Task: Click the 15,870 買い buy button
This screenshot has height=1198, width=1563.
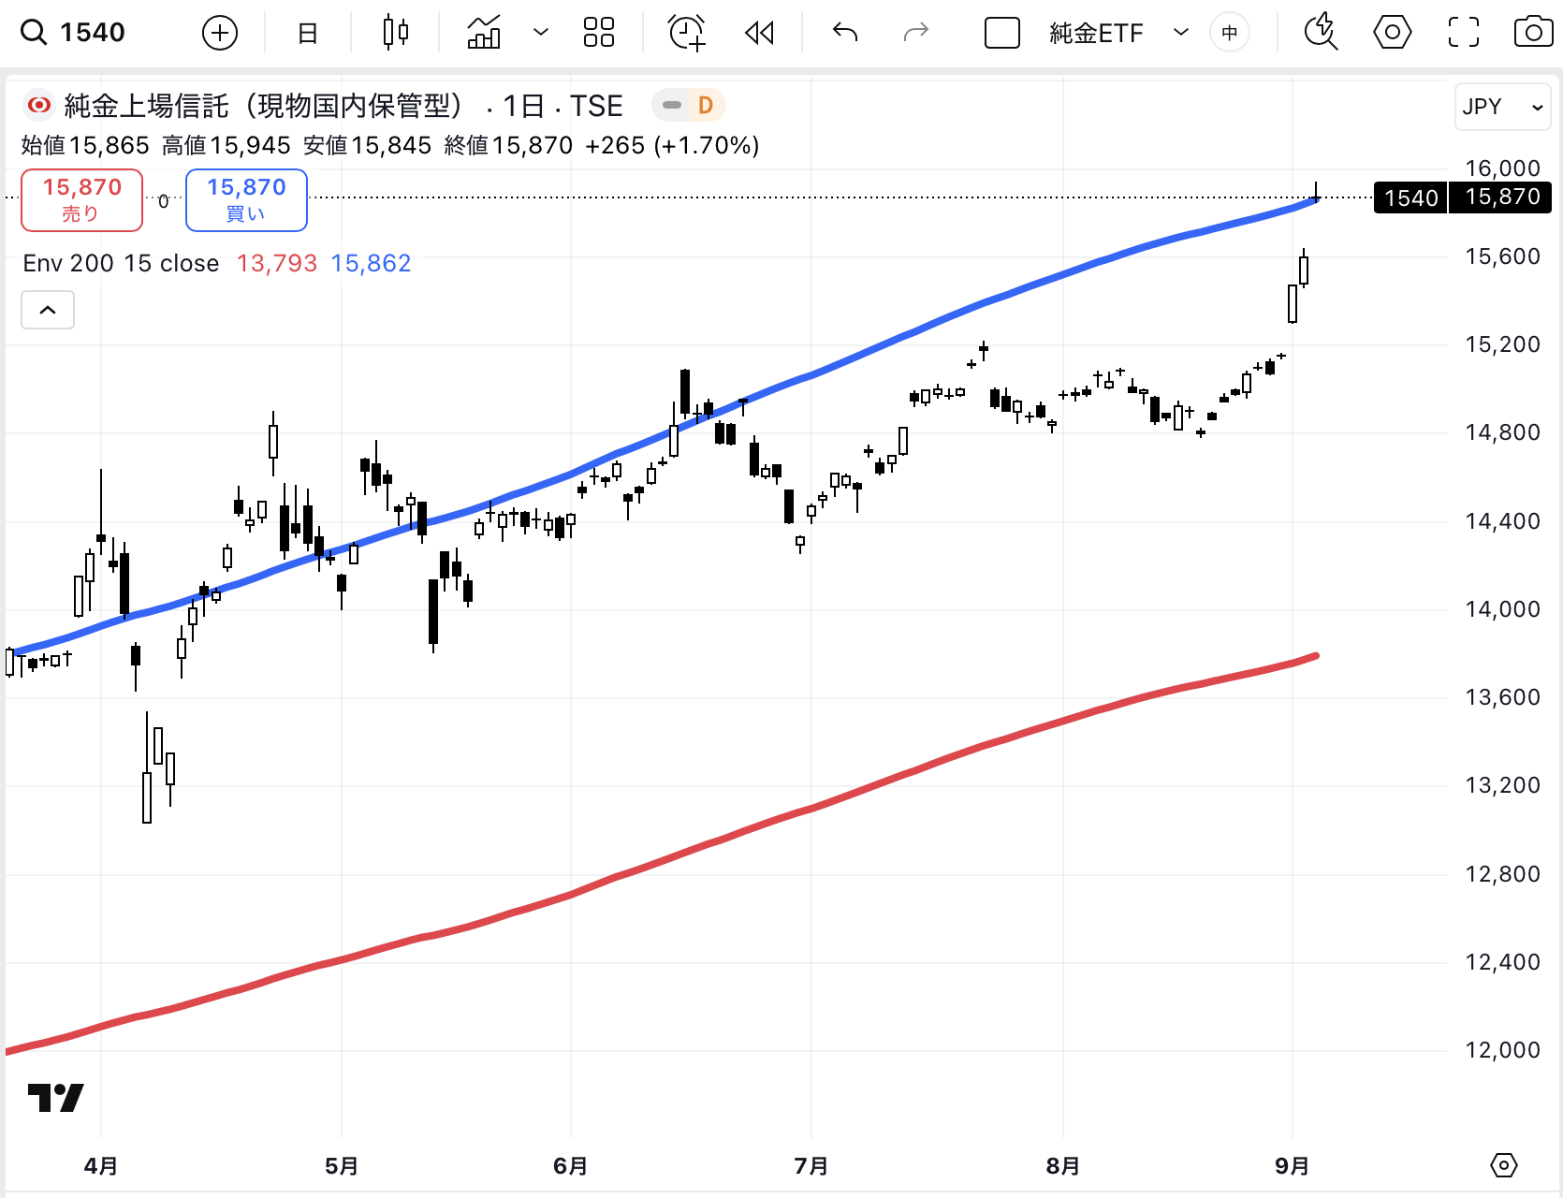Action: [247, 200]
